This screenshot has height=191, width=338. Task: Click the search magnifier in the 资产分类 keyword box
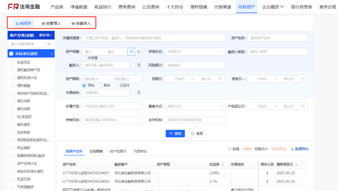(x=49, y=44)
